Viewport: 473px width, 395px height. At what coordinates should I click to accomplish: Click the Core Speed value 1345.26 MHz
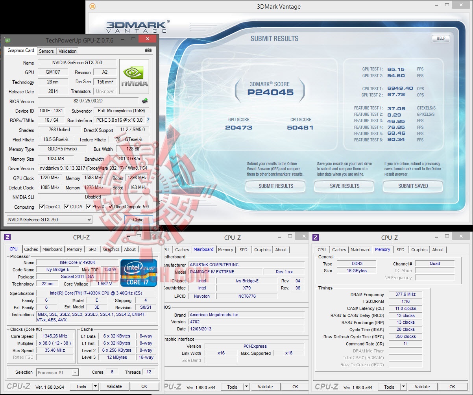(55, 336)
